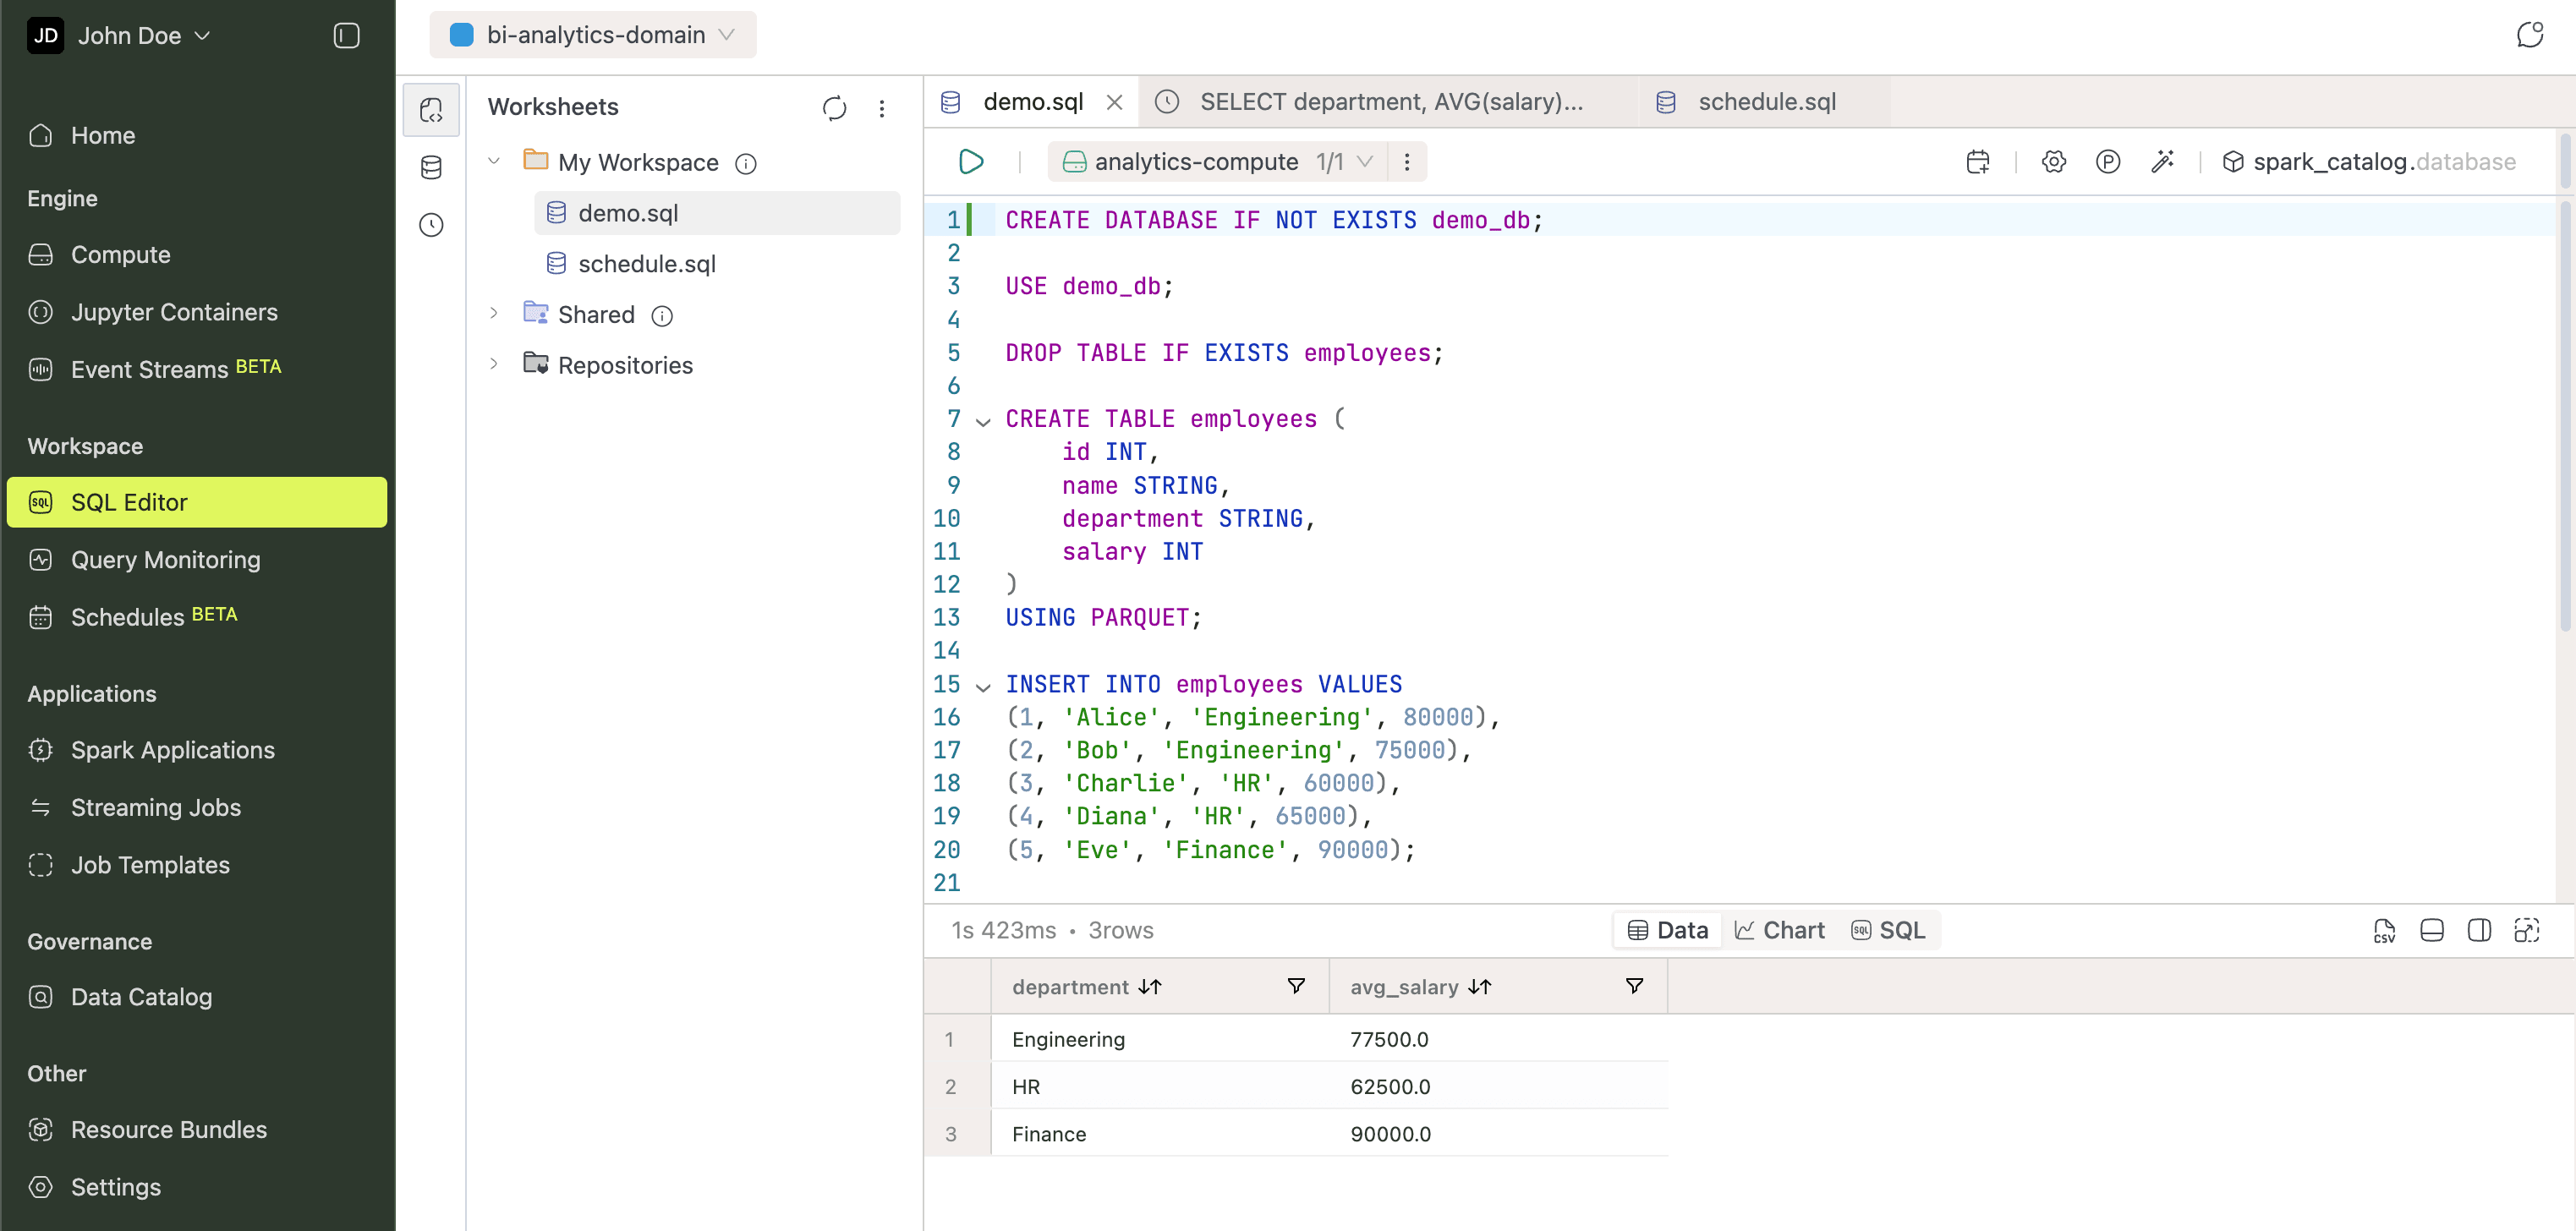Open the query history clock icon in the sidebar

coord(431,225)
